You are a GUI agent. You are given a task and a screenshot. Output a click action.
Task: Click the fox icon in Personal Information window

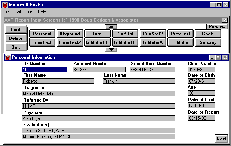pos(7,57)
